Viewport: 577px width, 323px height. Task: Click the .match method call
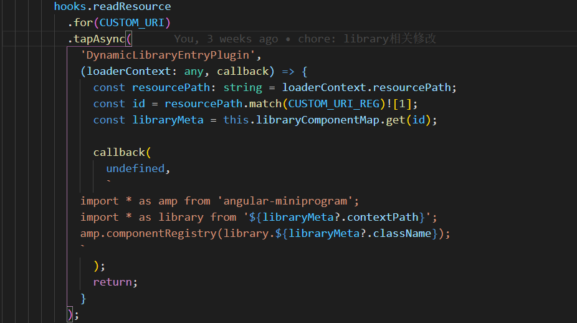click(265, 104)
